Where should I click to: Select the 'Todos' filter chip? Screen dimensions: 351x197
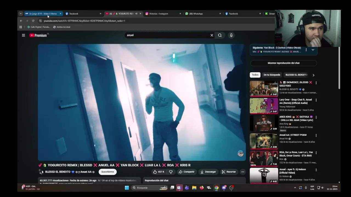click(255, 75)
